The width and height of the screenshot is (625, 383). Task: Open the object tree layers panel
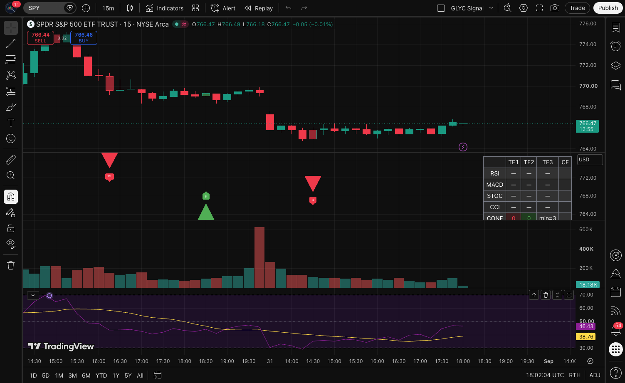[615, 66]
